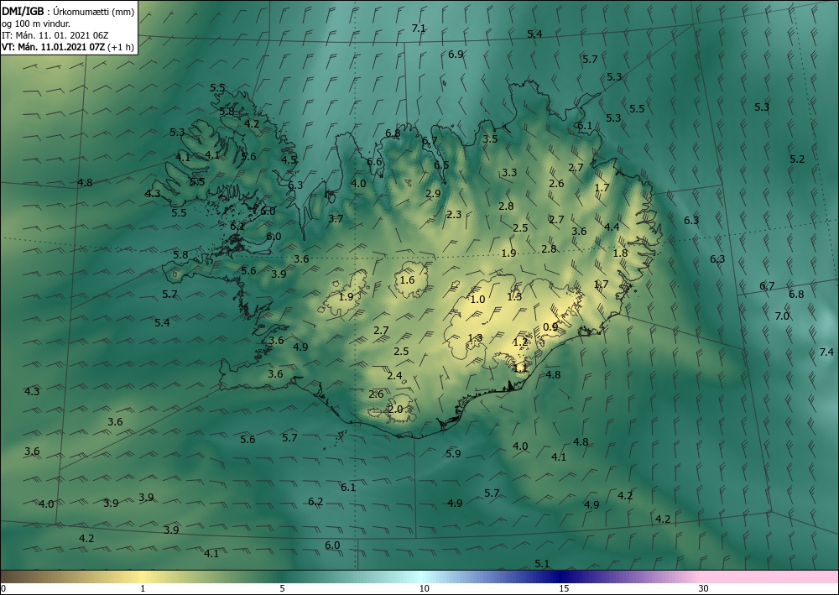Click the "10" tick label on the color scale
Image resolution: width=839 pixels, height=595 pixels.
click(424, 588)
